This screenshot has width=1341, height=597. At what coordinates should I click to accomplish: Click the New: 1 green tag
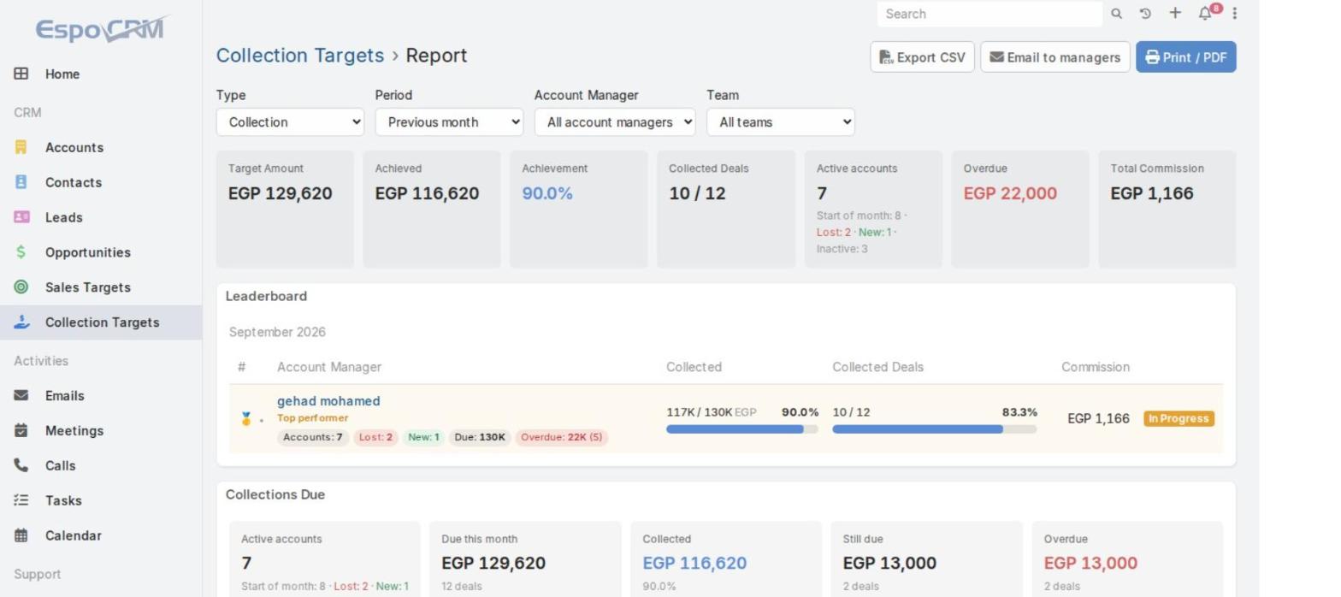pos(423,438)
